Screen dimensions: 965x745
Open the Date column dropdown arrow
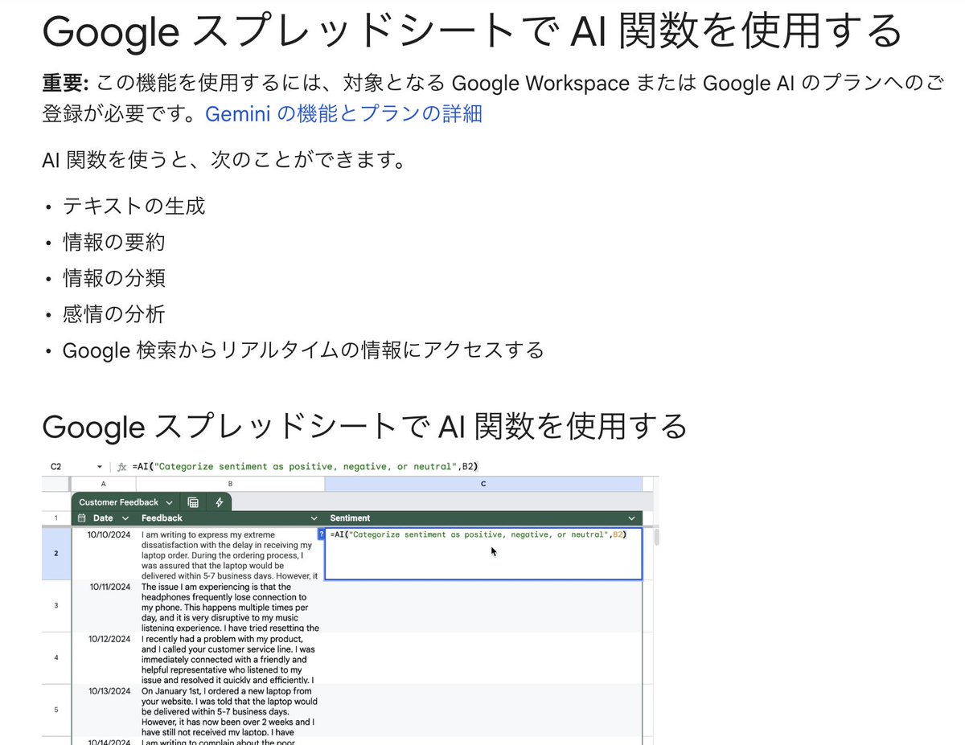[125, 518]
